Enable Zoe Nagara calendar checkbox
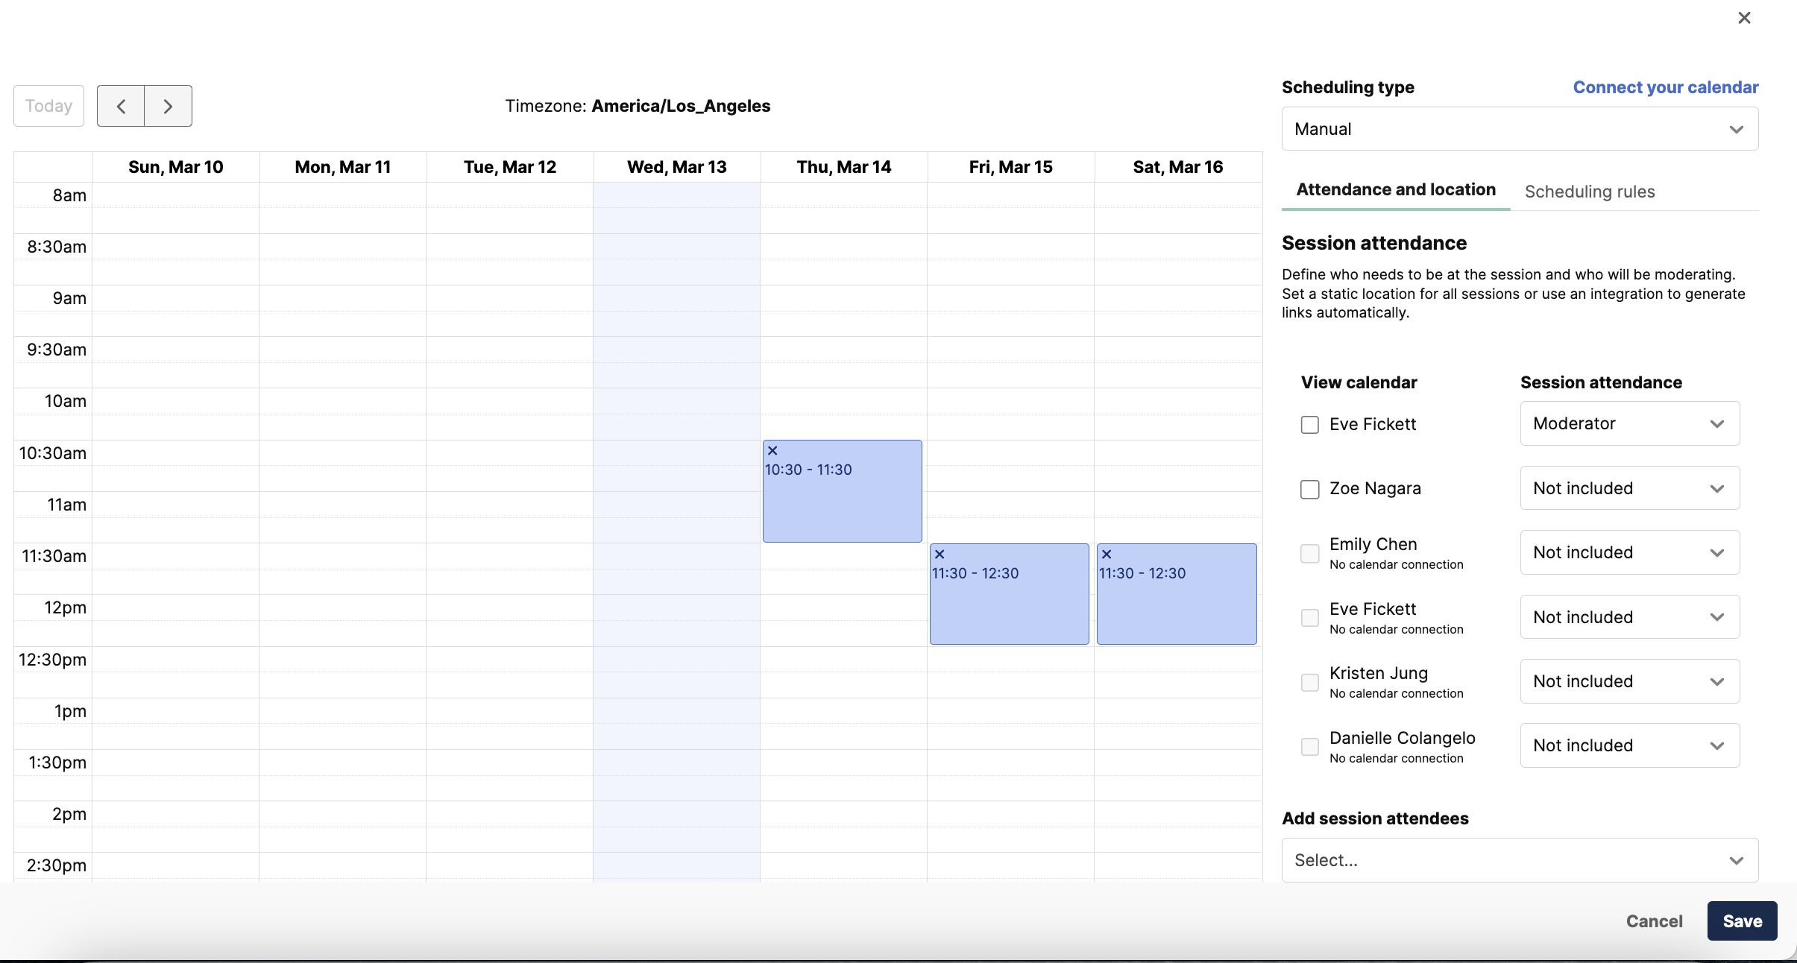 coord(1310,490)
